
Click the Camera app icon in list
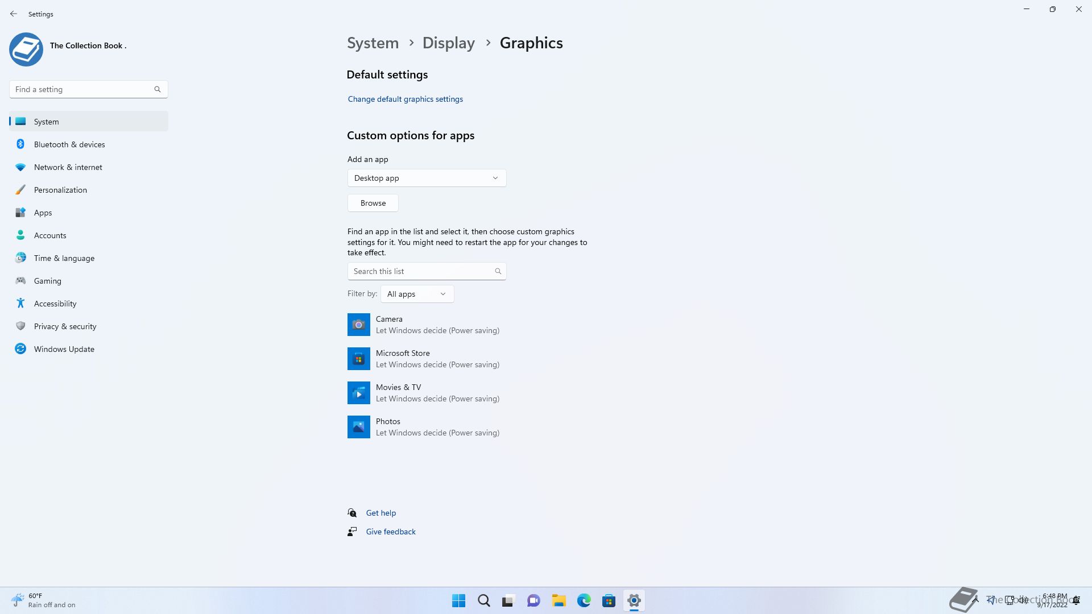[x=358, y=325]
